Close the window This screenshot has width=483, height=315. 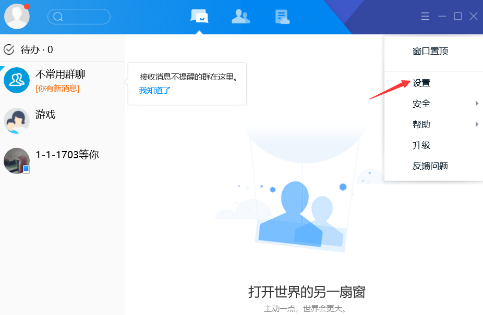[474, 16]
